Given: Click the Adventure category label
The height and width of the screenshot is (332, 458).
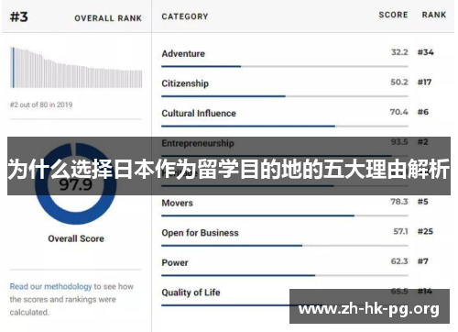Looking at the screenshot, I should pyautogui.click(x=183, y=53).
